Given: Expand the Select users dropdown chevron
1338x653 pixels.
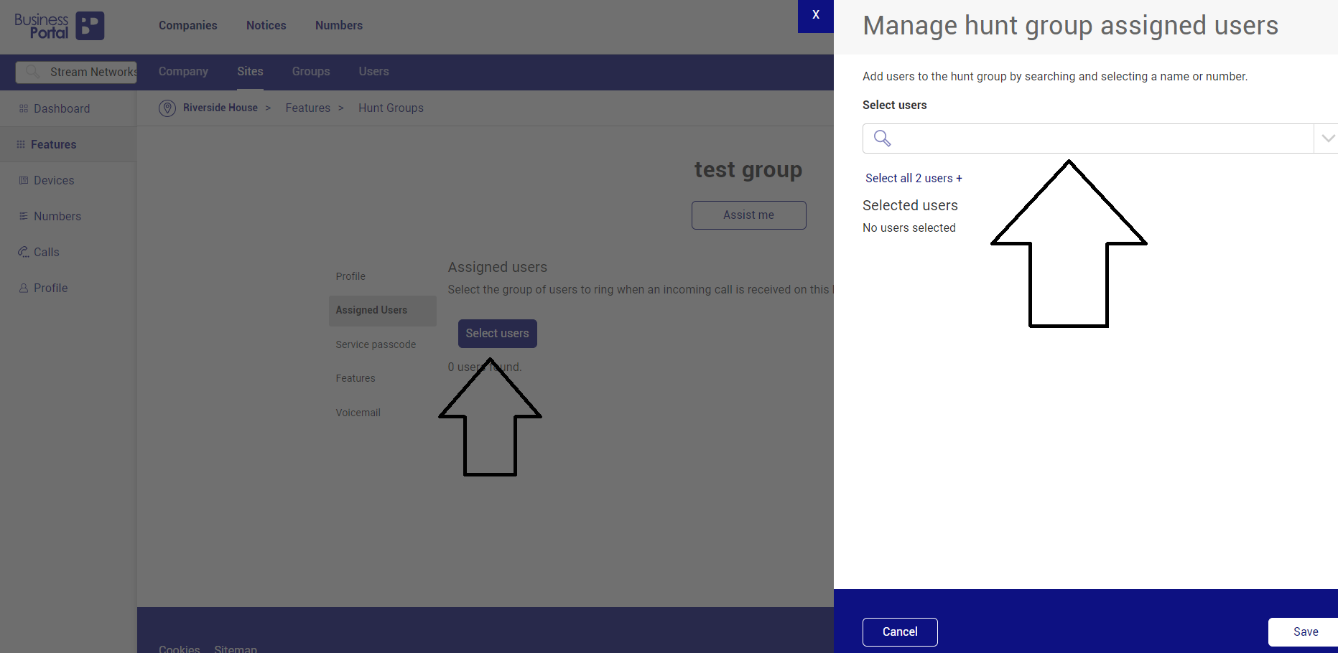Looking at the screenshot, I should (1328, 138).
